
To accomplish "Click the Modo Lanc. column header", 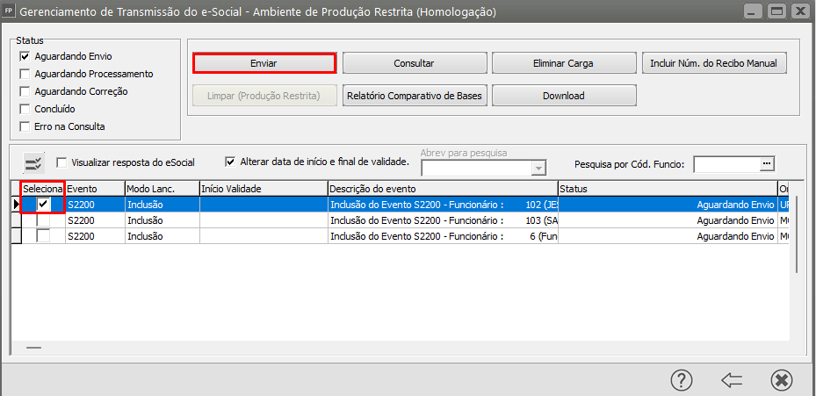I will [x=162, y=189].
